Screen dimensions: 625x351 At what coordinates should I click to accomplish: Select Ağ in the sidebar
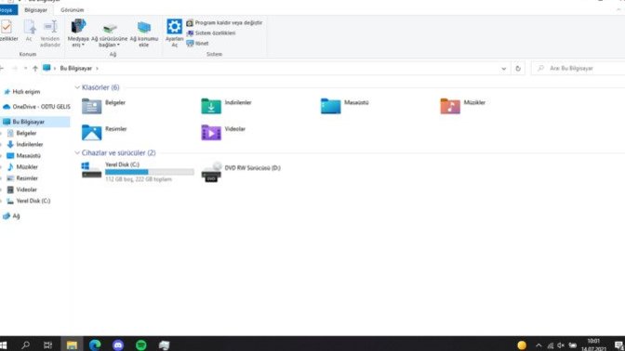point(16,215)
